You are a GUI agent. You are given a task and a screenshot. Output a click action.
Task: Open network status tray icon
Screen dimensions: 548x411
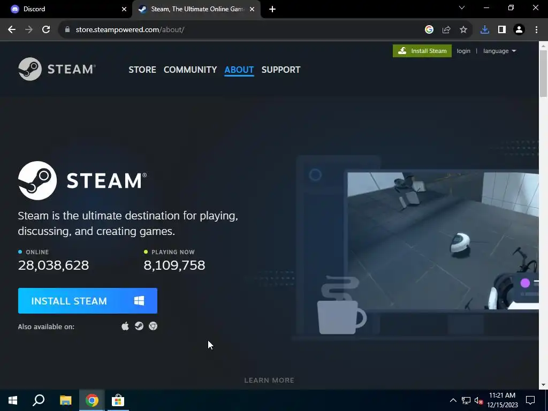point(466,400)
